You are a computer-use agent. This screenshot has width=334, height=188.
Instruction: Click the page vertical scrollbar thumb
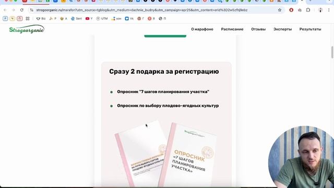332,52
